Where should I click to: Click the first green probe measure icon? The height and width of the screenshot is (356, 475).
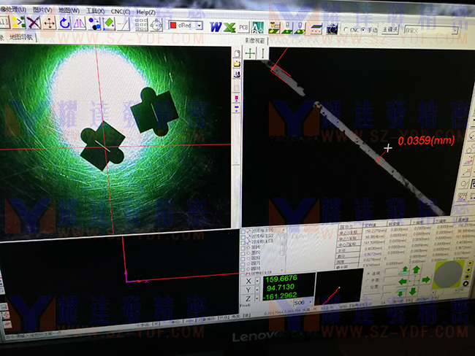point(275,28)
